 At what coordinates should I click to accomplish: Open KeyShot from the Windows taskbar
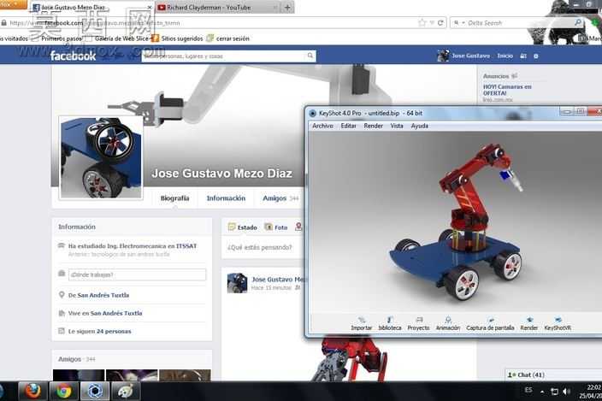(94, 391)
